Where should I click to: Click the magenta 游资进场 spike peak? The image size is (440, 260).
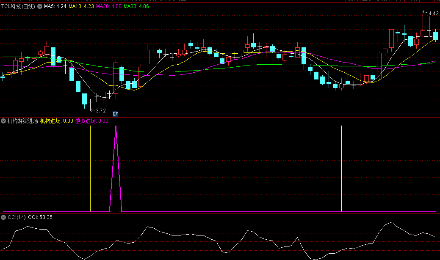(x=116, y=127)
